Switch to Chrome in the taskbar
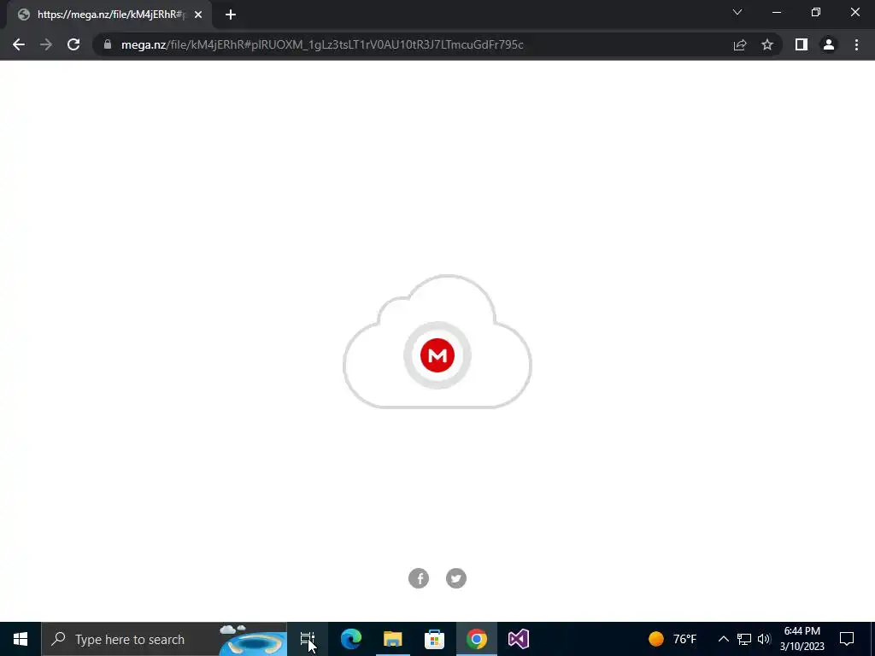 tap(477, 639)
